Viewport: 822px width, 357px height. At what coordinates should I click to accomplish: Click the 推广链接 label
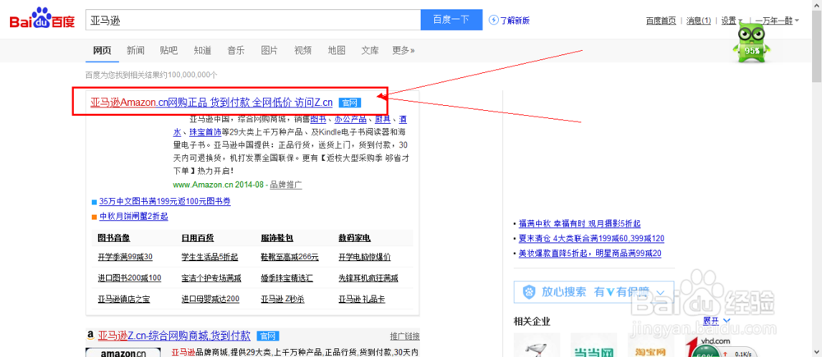404,336
